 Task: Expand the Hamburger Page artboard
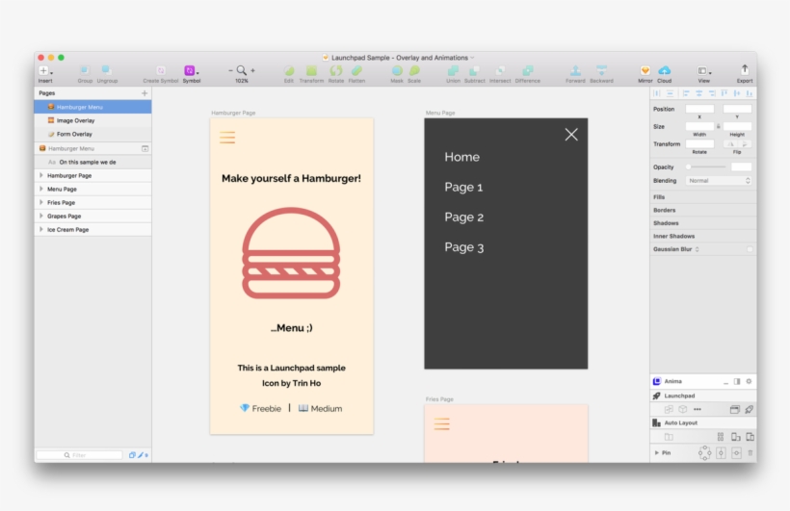[x=41, y=175]
